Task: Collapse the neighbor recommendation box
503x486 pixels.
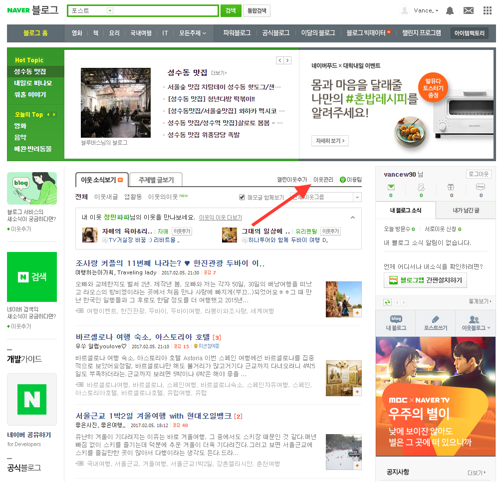Action: click(x=352, y=217)
